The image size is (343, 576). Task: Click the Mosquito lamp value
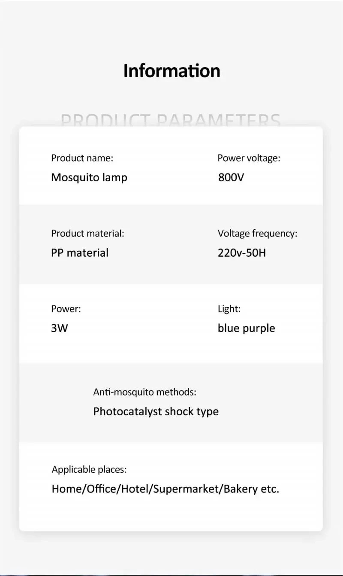pyautogui.click(x=89, y=177)
